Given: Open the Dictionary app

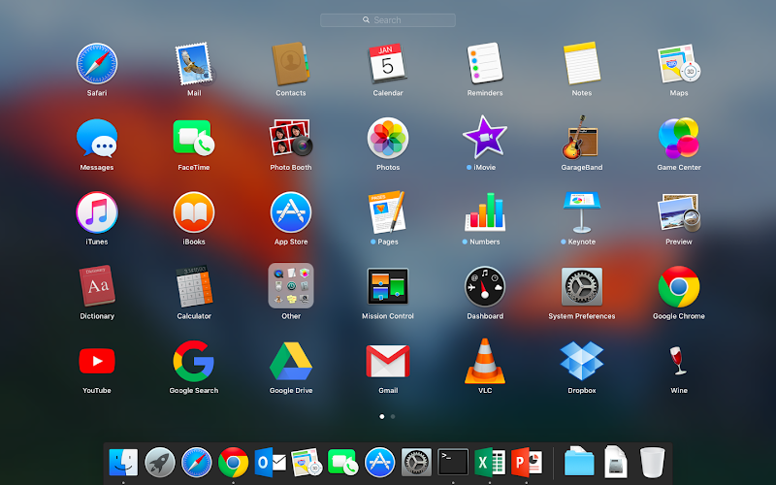Looking at the screenshot, I should click(96, 286).
